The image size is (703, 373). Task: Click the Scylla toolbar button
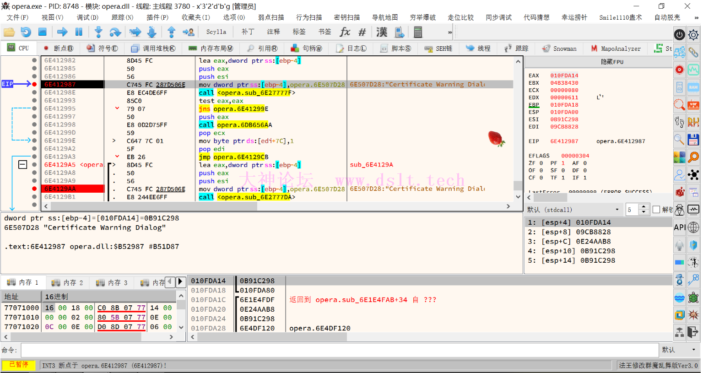point(216,32)
